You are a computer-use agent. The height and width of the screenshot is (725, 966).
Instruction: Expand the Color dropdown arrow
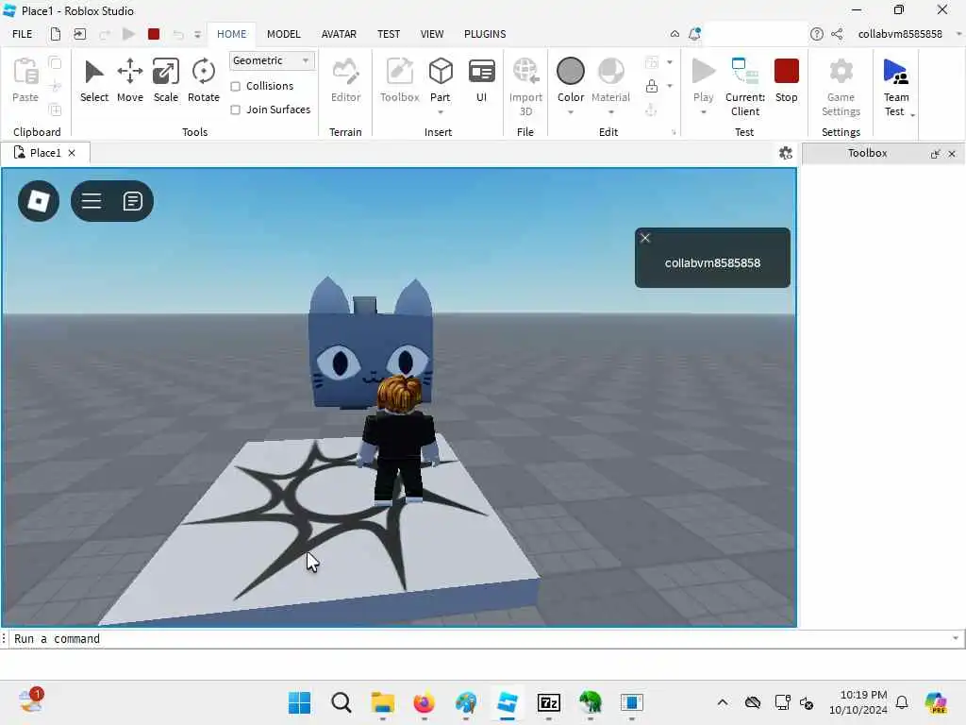(x=571, y=112)
